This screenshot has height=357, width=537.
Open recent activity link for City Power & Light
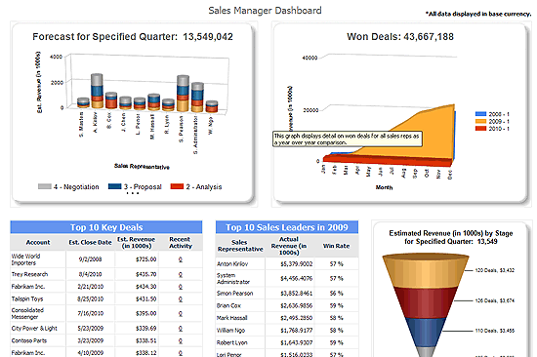[x=181, y=329]
